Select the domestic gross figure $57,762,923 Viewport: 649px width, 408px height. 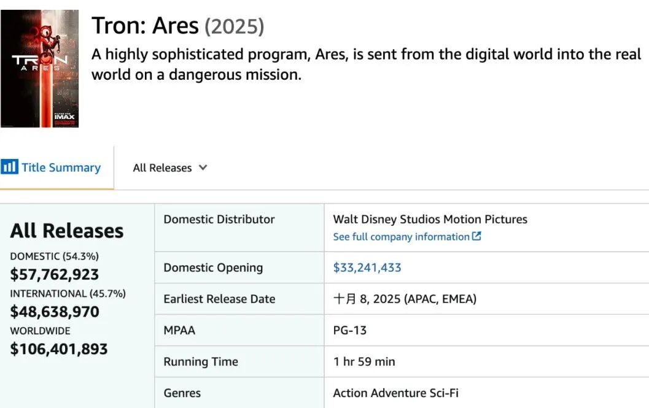click(x=55, y=274)
